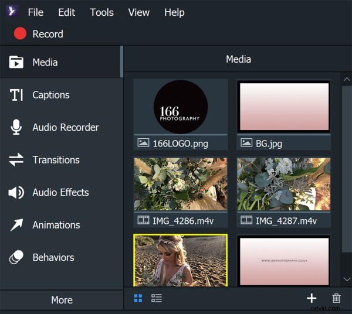352x314 pixels.
Task: Click image type icon beside 166LOGO.png
Action: (143, 143)
